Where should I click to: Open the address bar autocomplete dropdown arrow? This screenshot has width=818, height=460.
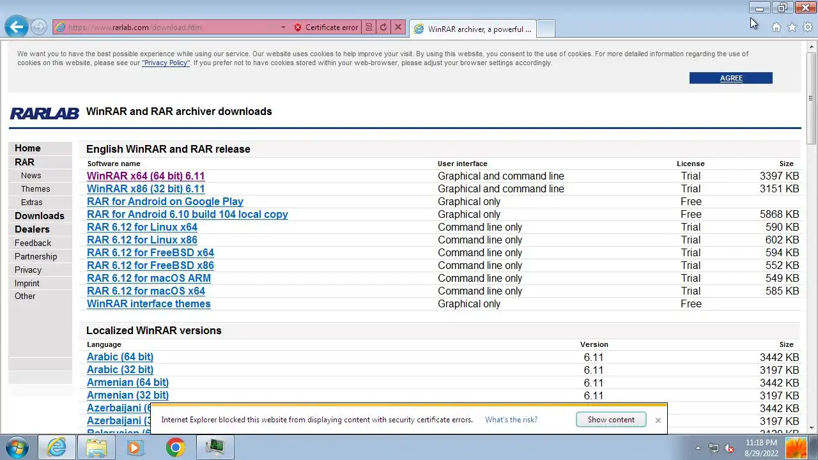(x=283, y=27)
